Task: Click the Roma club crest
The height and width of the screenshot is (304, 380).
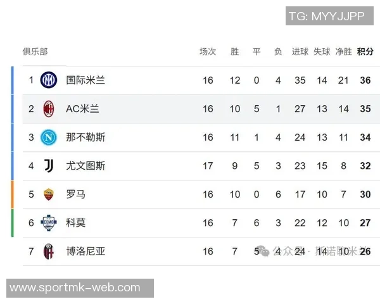Action: click(x=49, y=194)
